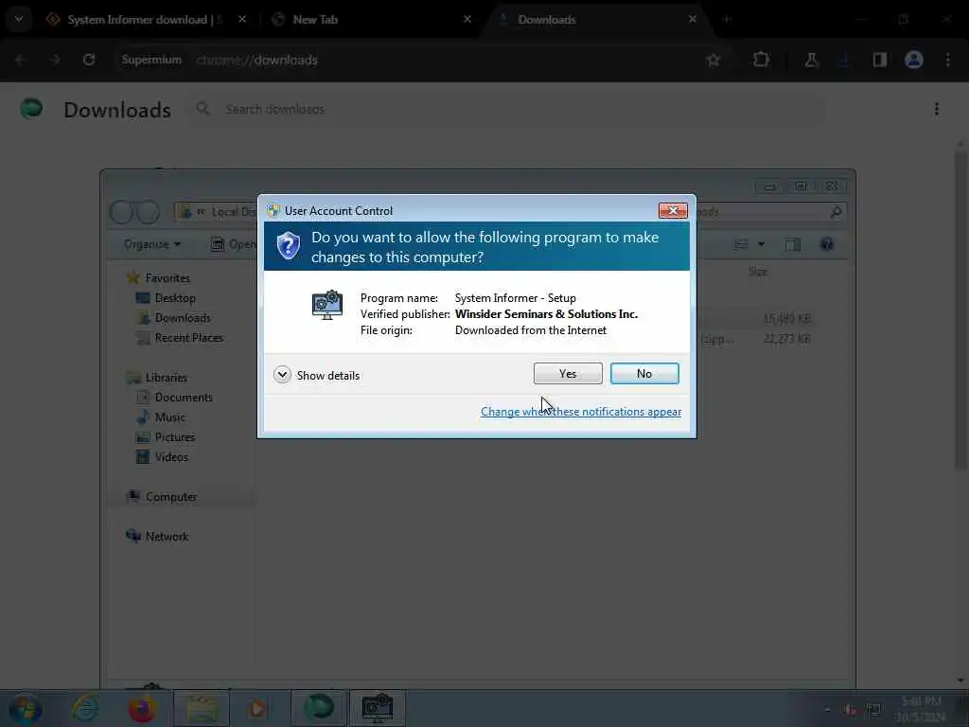Open the browser profile avatar icon
The width and height of the screenshot is (969, 727).
(x=914, y=60)
